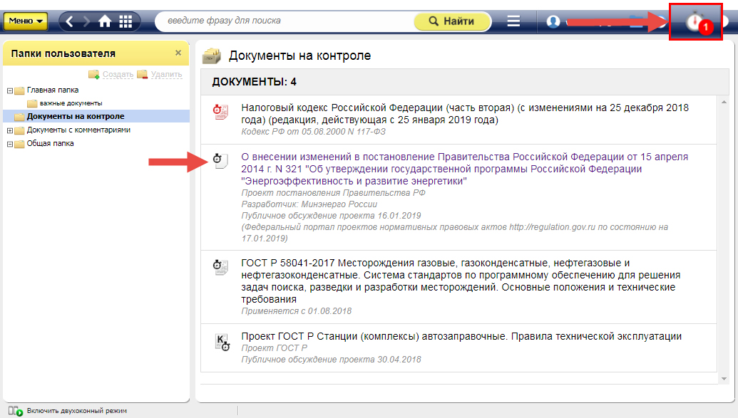Screen dimensions: 738x418
Task: Expand the Документы с комментариями folder
Action: 10,130
